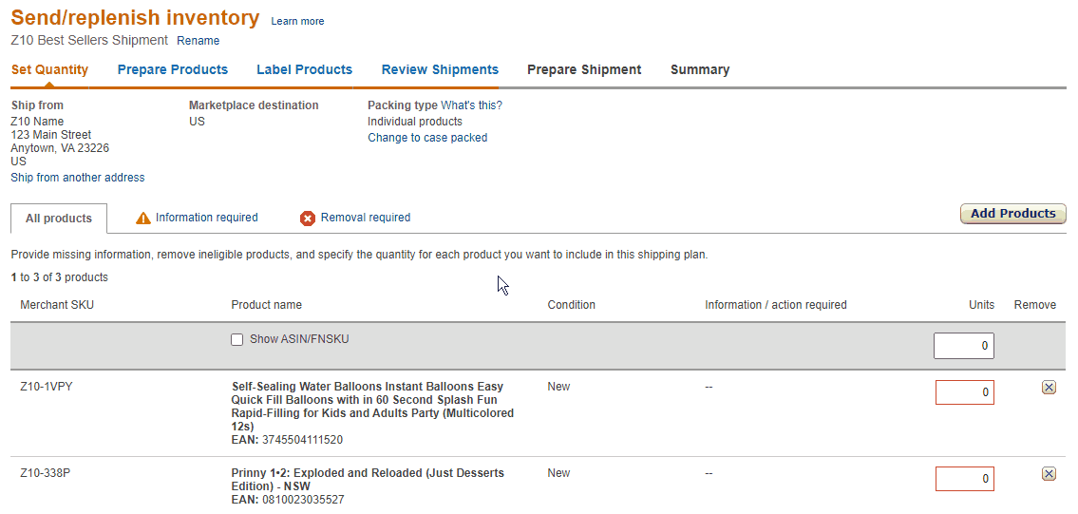Open the Review Shipments step

[x=440, y=70]
